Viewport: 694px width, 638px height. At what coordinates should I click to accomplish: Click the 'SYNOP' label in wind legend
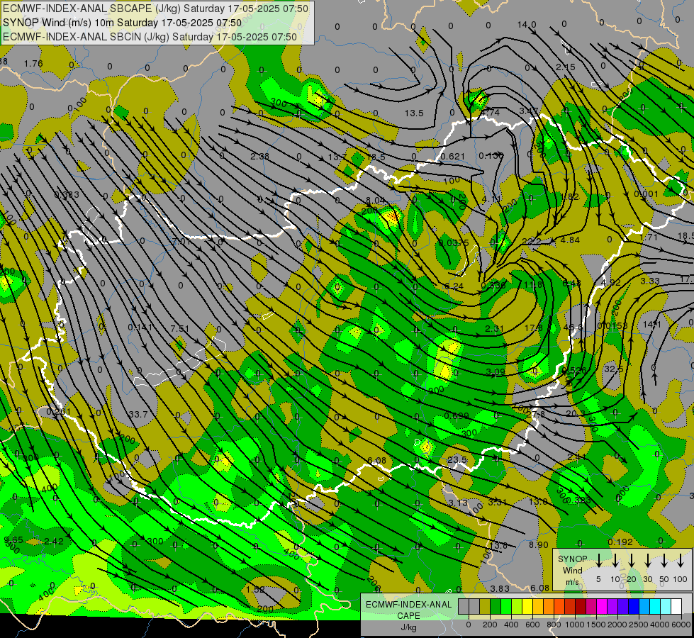click(x=572, y=559)
